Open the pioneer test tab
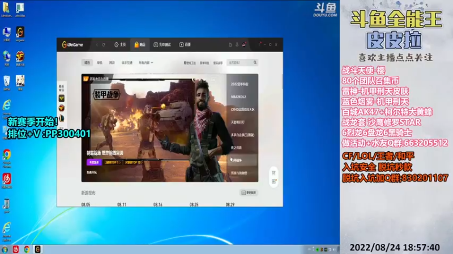Viewport: 453px width, 254px height. [x=162, y=45]
